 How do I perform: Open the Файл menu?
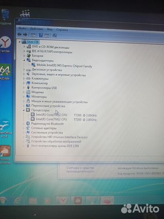22,28
